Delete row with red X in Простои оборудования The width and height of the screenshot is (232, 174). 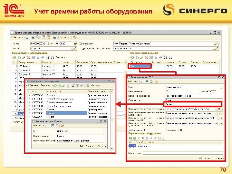click(146, 58)
